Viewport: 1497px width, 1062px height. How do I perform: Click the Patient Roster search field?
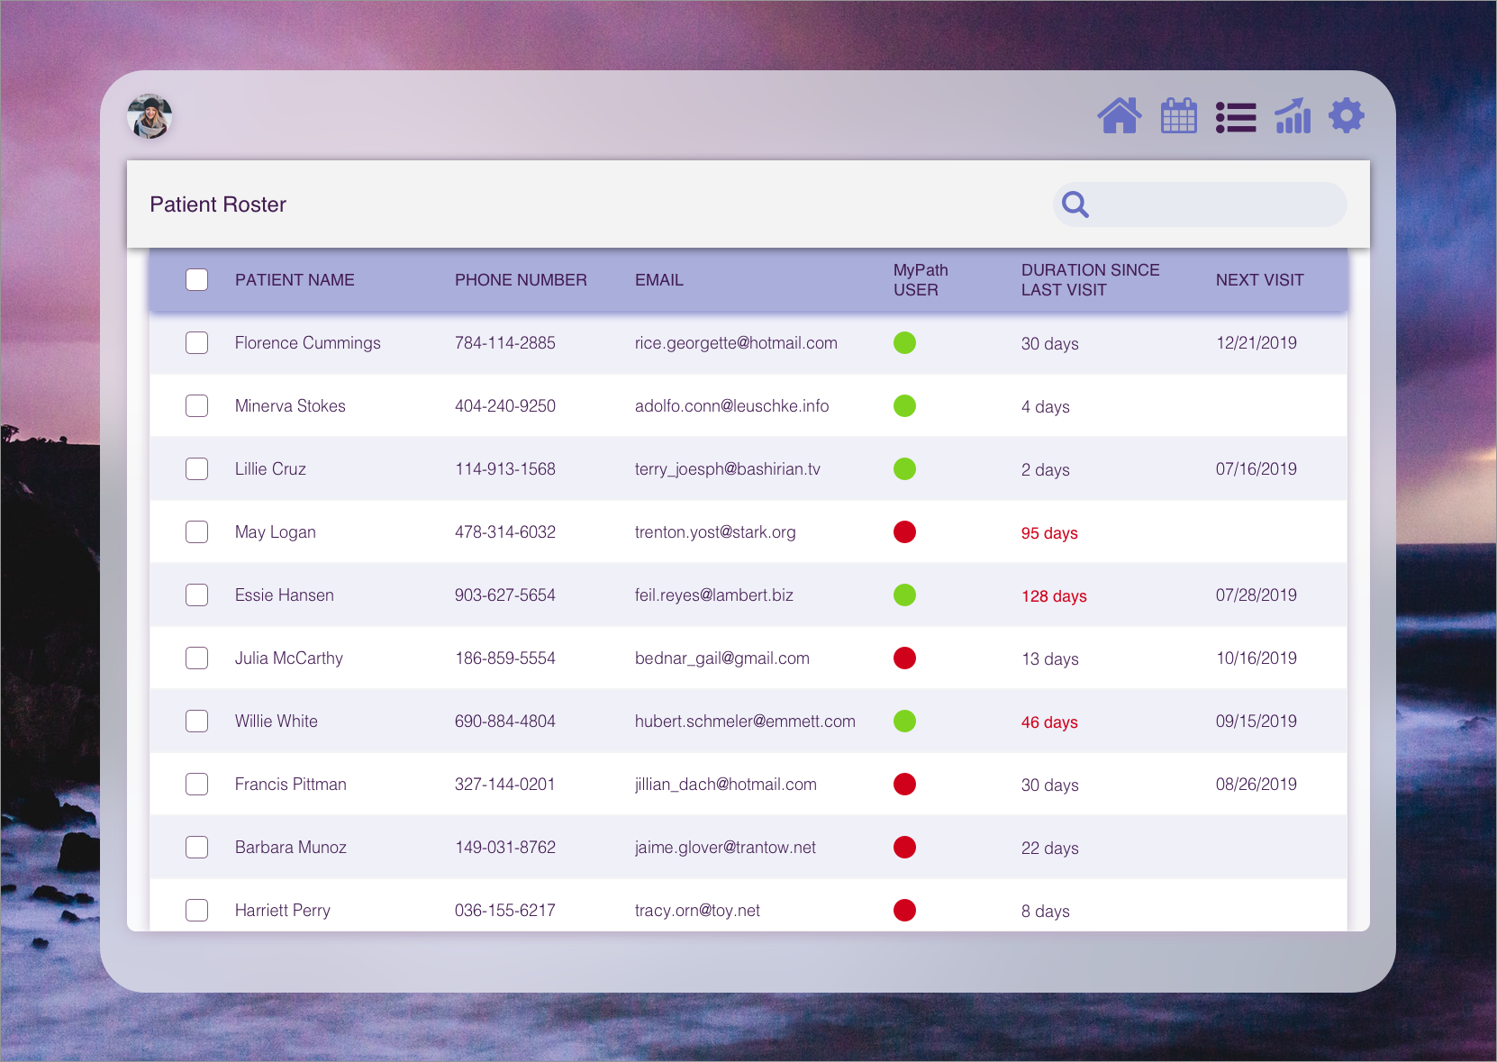pyautogui.click(x=1200, y=204)
